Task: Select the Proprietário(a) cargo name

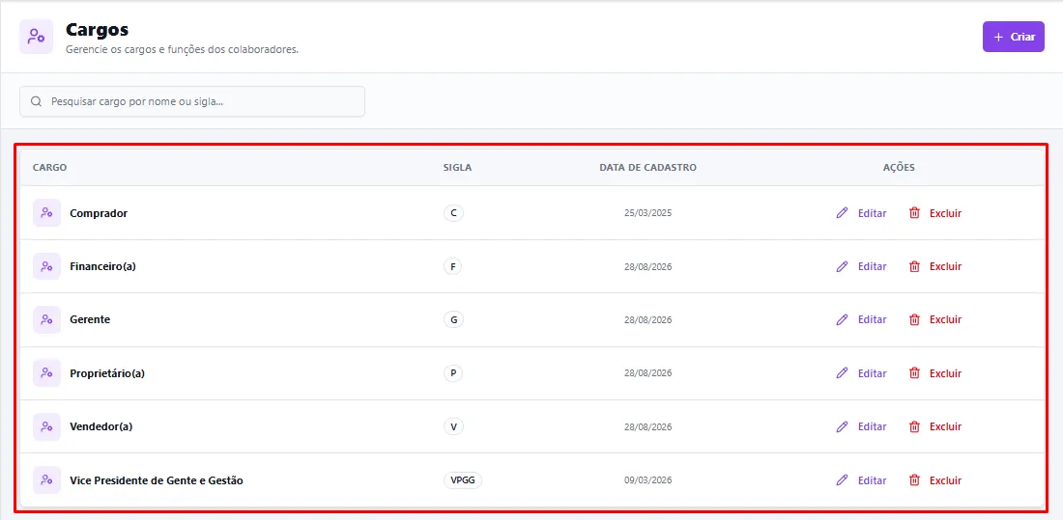Action: click(107, 373)
